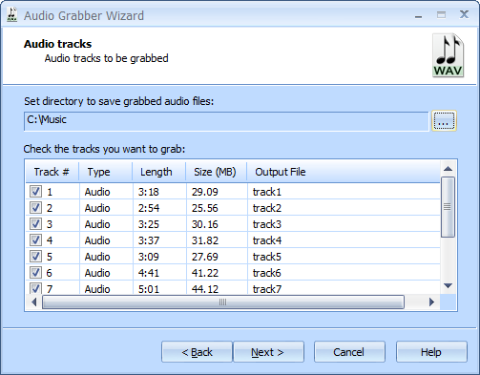Open Help for the wizard
The height and width of the screenshot is (375, 480).
point(431,352)
